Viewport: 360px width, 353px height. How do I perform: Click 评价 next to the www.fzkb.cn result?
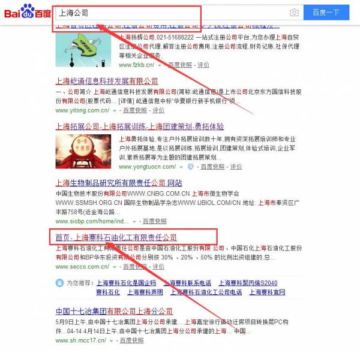pyautogui.click(x=203, y=65)
